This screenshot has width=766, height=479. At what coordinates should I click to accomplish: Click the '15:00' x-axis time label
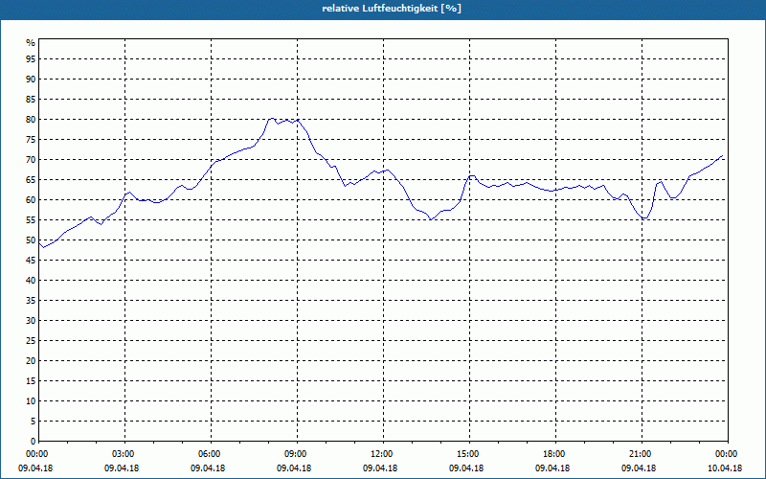(469, 454)
